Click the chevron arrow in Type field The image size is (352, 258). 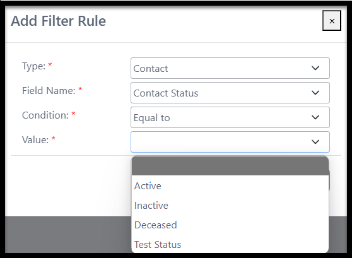[315, 68]
